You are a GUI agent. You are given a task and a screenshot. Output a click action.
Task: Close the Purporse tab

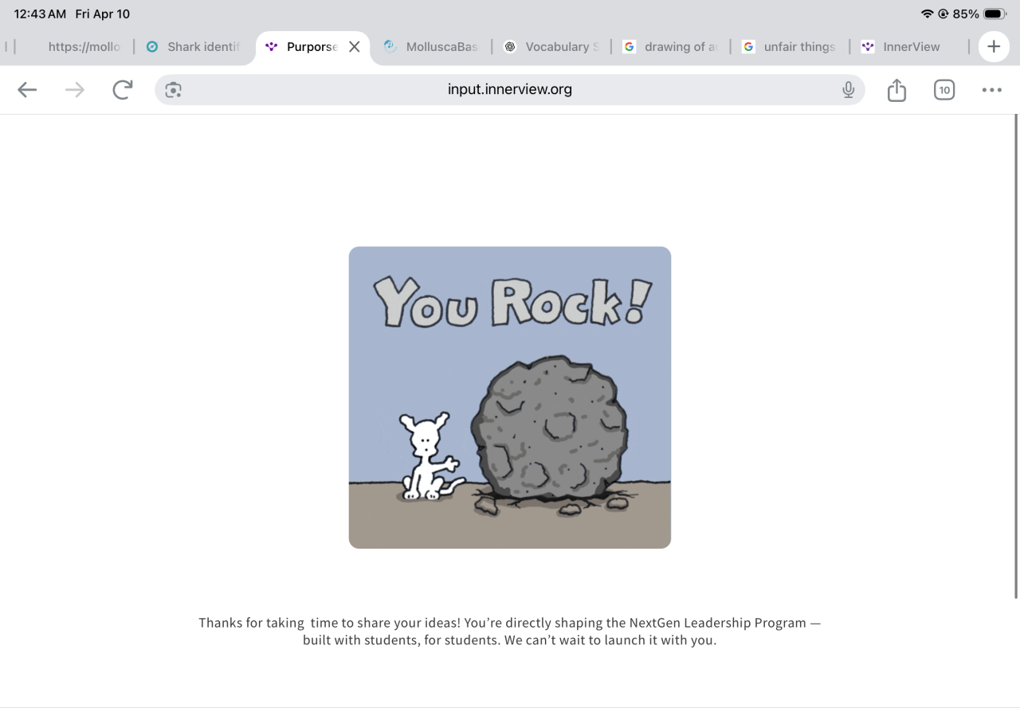point(355,47)
